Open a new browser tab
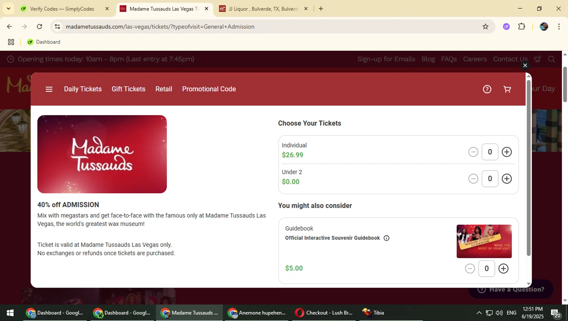Viewport: 568px width, 321px height. pos(321,9)
